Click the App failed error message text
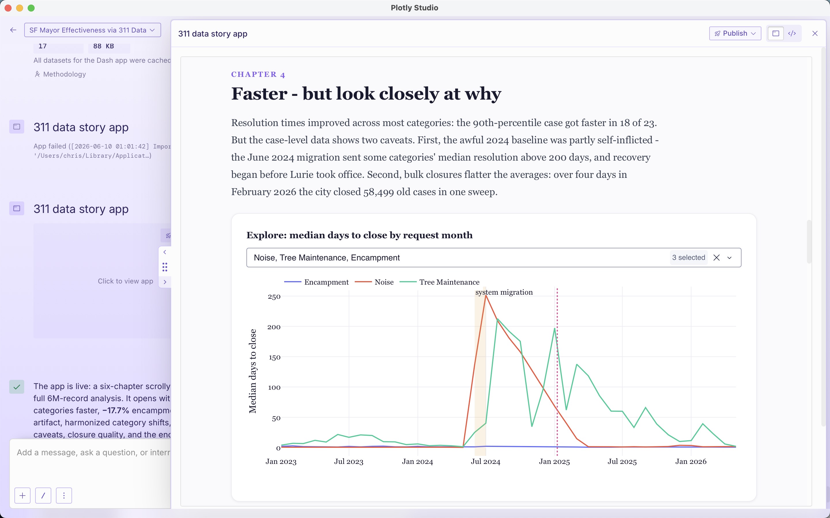 [x=102, y=151]
